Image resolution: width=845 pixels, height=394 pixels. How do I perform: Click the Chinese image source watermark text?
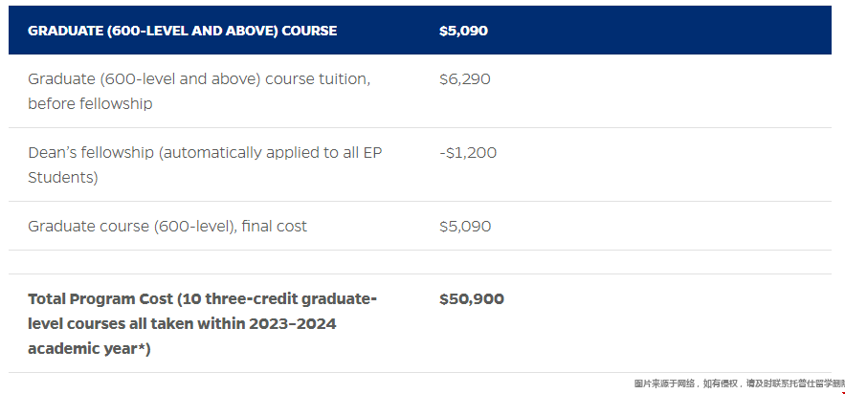(x=740, y=383)
